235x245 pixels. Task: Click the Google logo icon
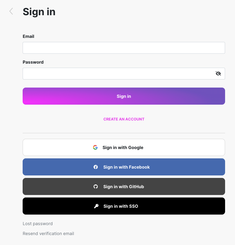point(95,147)
